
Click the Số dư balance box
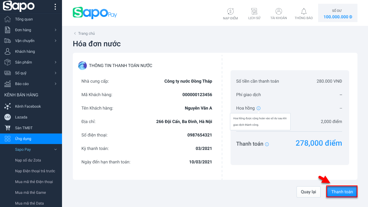(338, 13)
